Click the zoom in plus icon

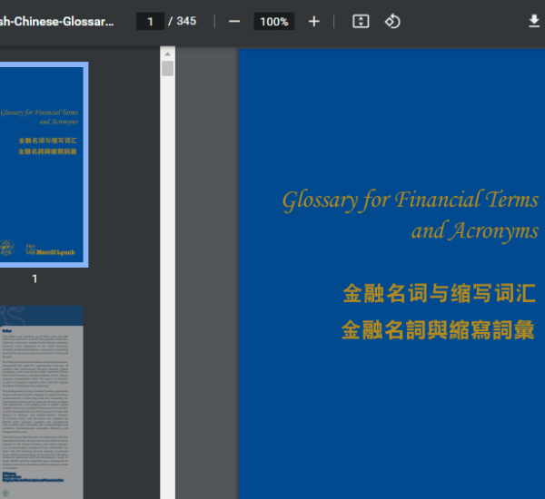click(314, 22)
